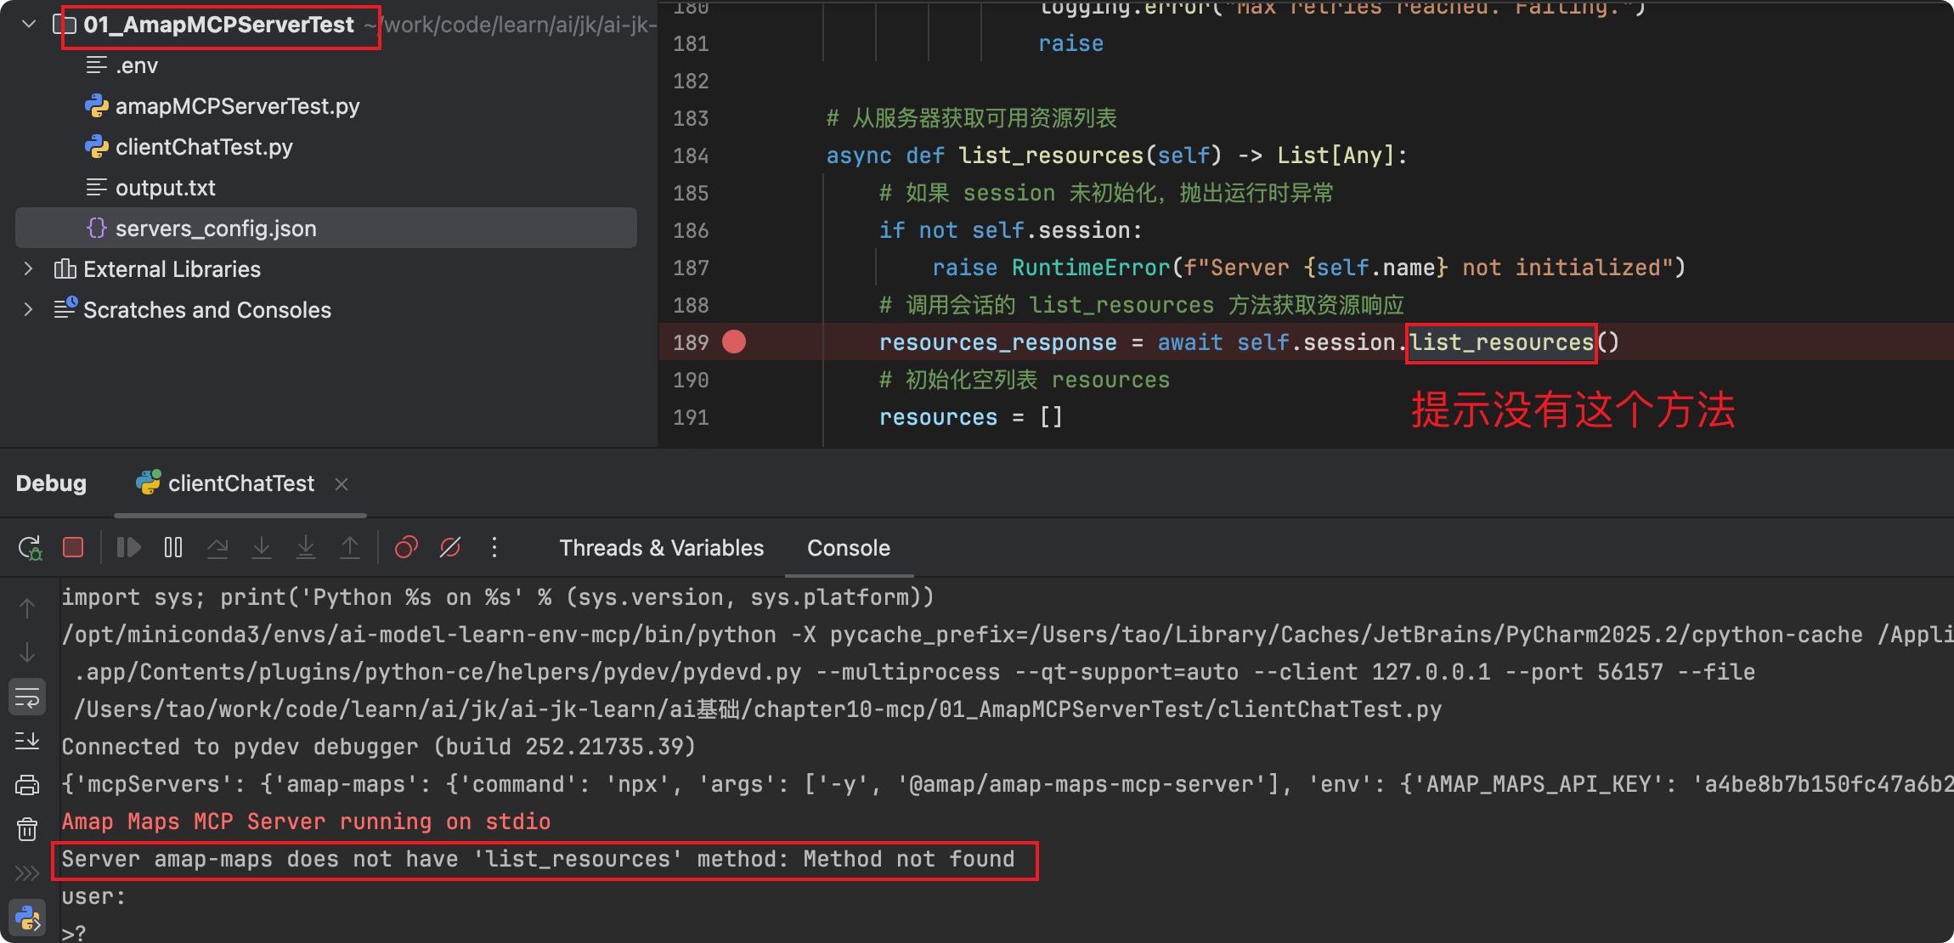Toggle breakpoint on line 189

(734, 342)
